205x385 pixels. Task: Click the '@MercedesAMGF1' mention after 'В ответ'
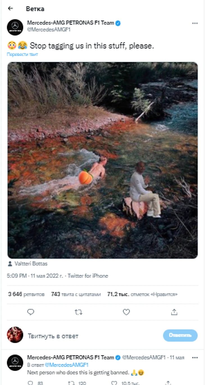tap(67, 365)
